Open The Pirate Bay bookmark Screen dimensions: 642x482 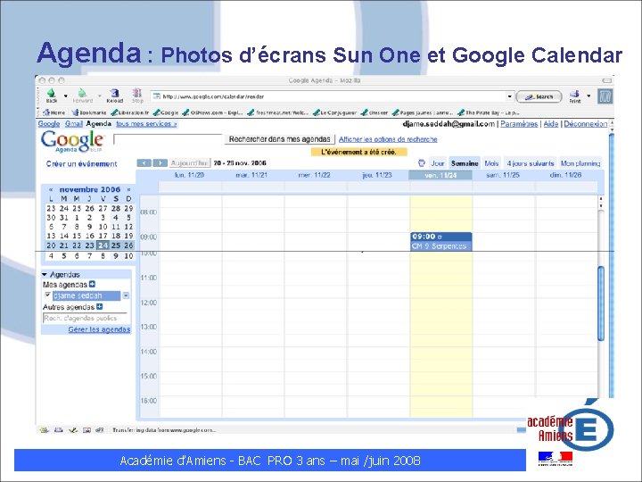[489, 112]
